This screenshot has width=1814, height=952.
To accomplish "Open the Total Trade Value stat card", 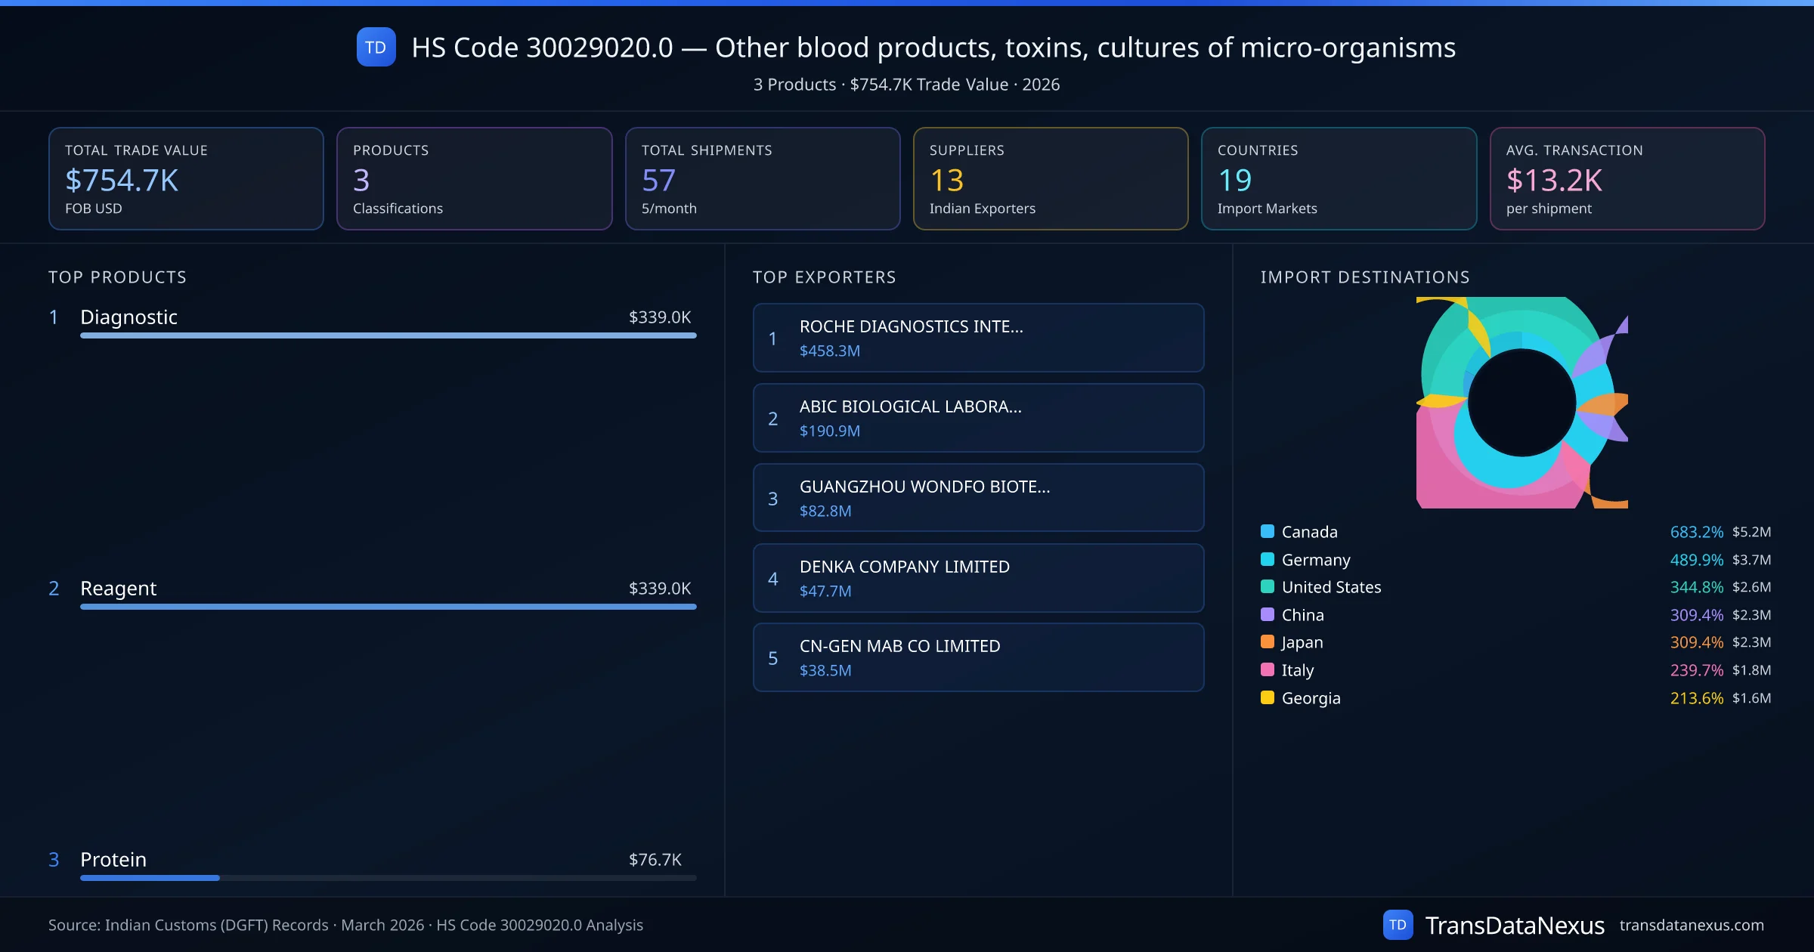I will pos(186,178).
